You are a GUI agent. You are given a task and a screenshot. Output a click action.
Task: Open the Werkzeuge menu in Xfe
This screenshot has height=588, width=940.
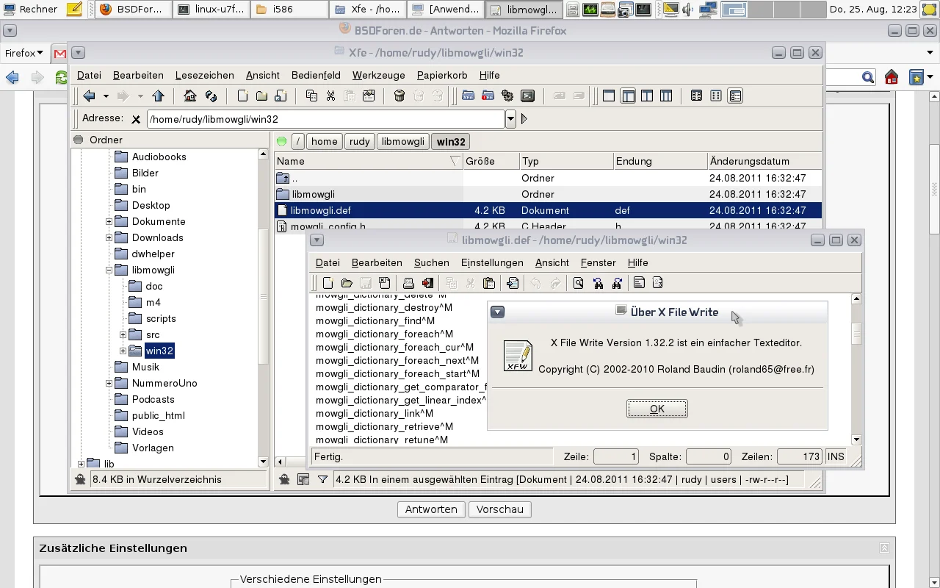point(378,75)
